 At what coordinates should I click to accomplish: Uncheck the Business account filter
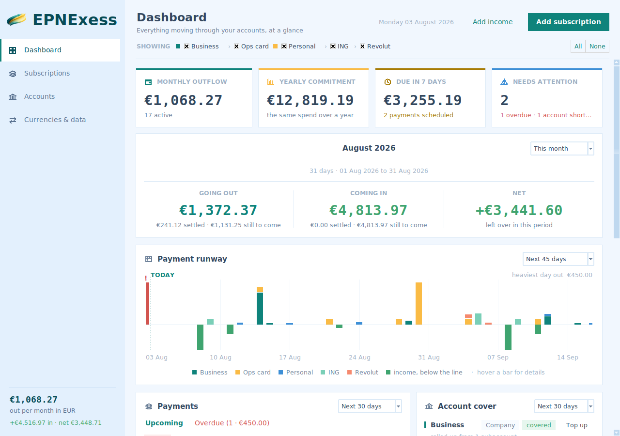point(186,47)
